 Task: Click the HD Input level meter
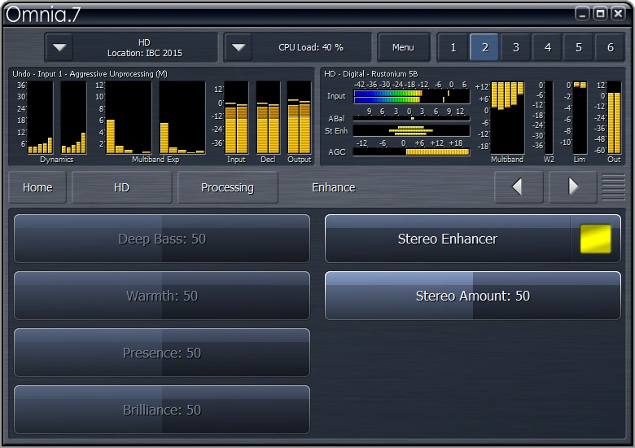coord(411,96)
